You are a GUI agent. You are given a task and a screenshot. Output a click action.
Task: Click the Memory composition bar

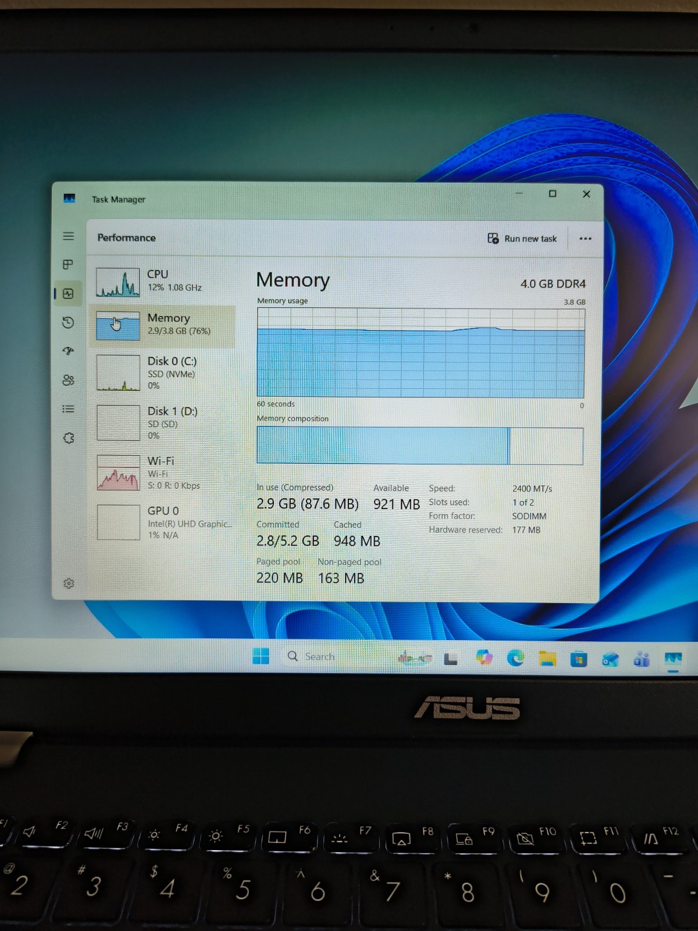tap(420, 446)
